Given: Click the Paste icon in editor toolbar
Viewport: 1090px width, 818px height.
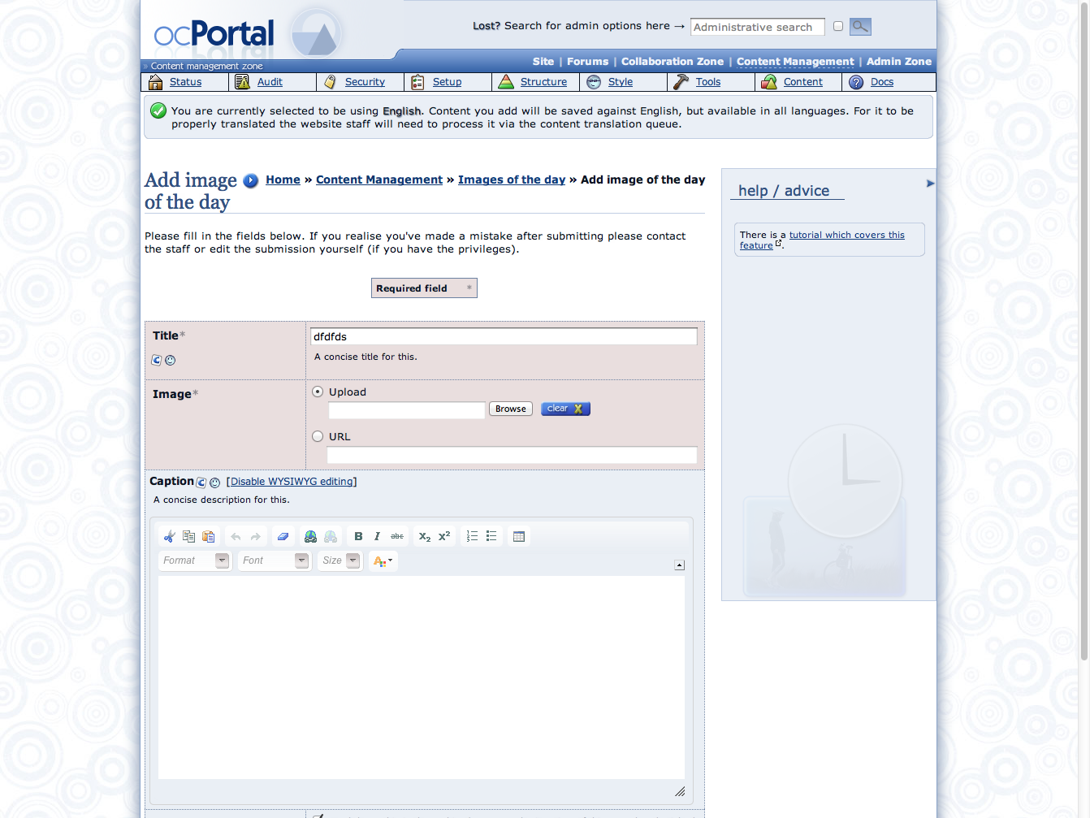Looking at the screenshot, I should click(209, 536).
